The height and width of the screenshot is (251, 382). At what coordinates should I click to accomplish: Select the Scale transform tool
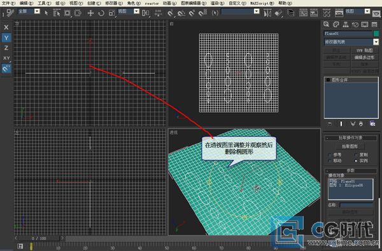coord(111,13)
